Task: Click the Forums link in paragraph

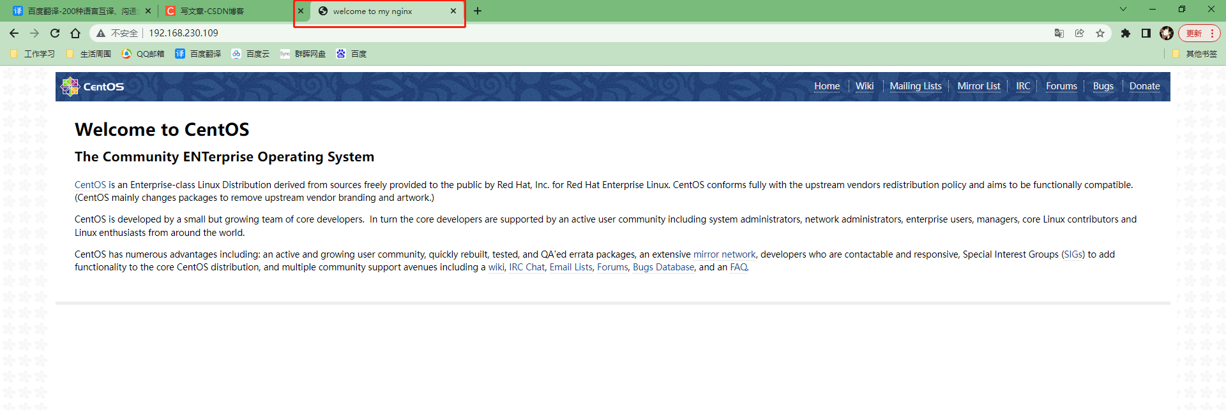Action: pyautogui.click(x=612, y=267)
